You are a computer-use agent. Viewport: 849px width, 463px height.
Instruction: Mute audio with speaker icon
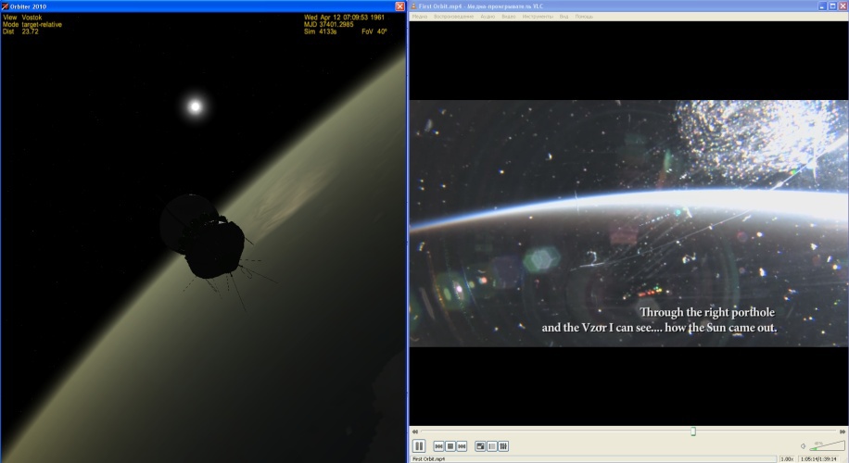coord(803,446)
